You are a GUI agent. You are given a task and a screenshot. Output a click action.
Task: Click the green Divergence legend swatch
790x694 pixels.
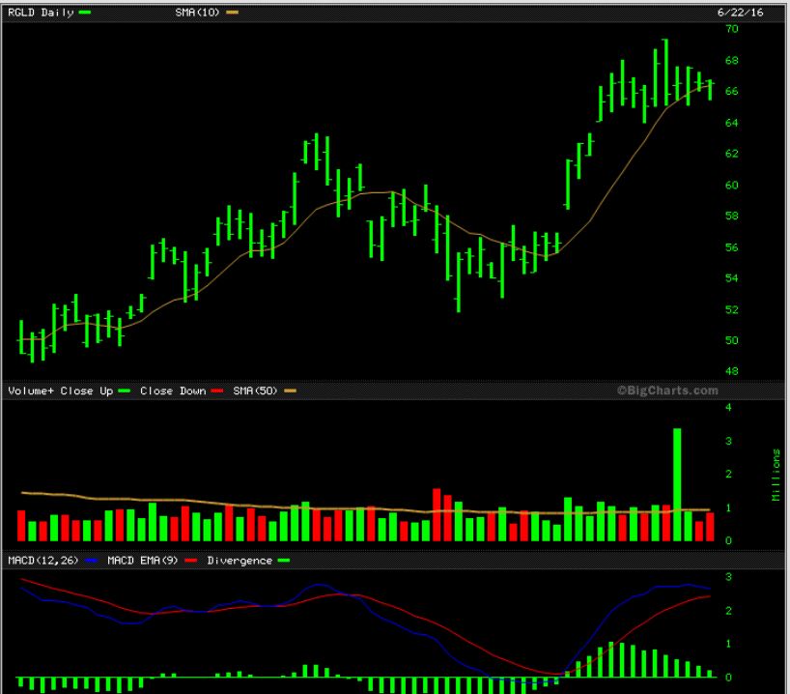click(x=284, y=561)
